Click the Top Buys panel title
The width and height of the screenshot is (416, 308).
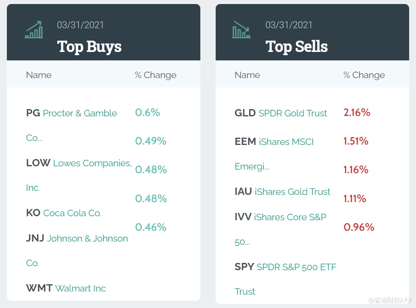[89, 46]
